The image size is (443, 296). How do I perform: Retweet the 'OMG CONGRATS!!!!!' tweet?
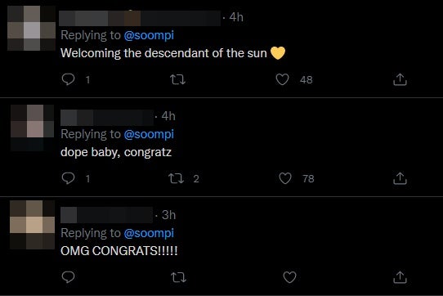click(178, 277)
